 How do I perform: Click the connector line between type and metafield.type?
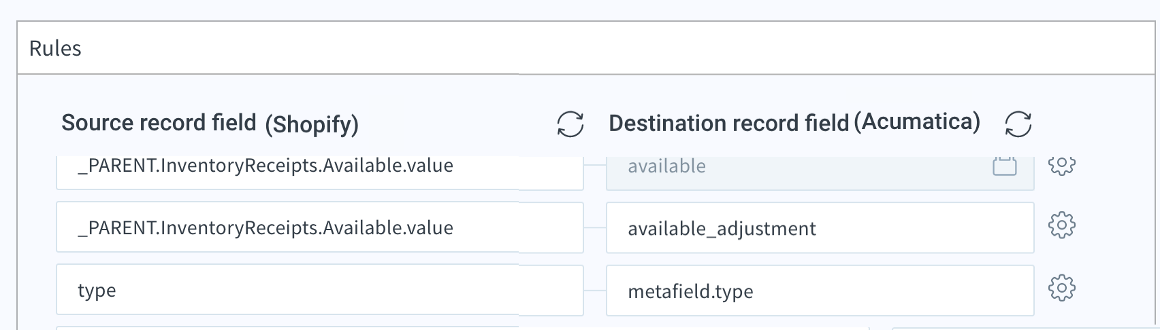coord(594,291)
